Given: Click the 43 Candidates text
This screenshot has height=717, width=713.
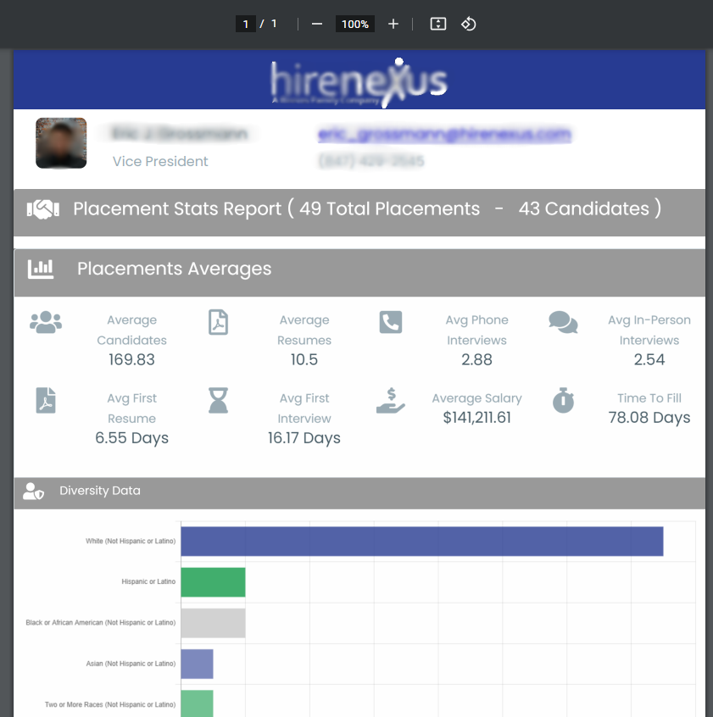Looking at the screenshot, I should click(583, 209).
